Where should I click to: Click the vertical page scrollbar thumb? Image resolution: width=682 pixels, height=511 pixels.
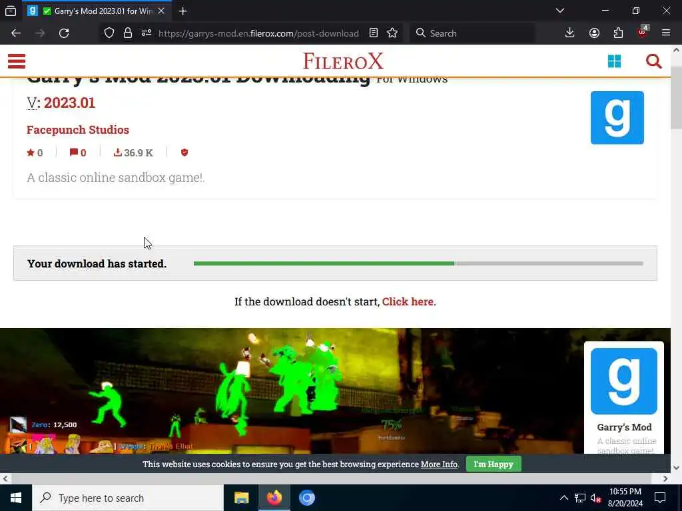click(677, 98)
